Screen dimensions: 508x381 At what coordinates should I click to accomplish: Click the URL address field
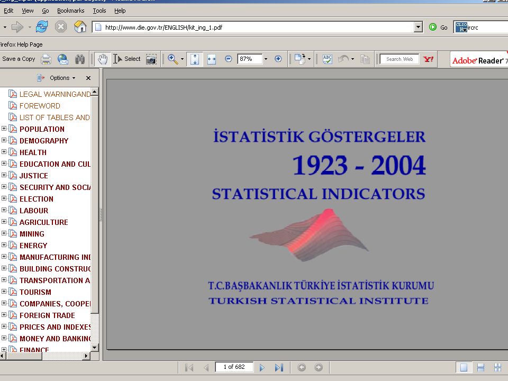point(253,27)
